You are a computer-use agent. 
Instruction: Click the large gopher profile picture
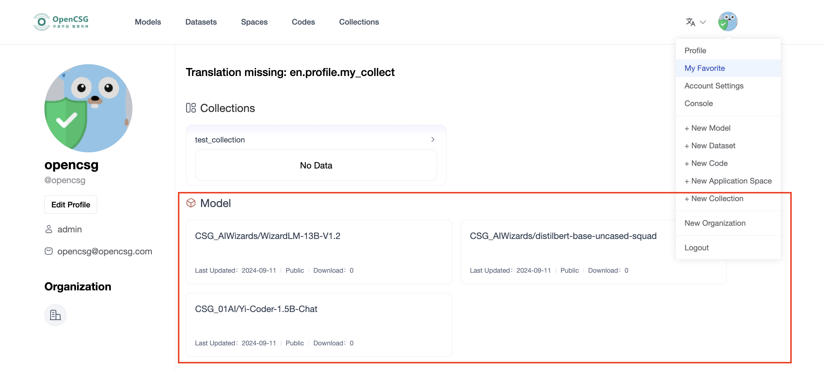88,108
